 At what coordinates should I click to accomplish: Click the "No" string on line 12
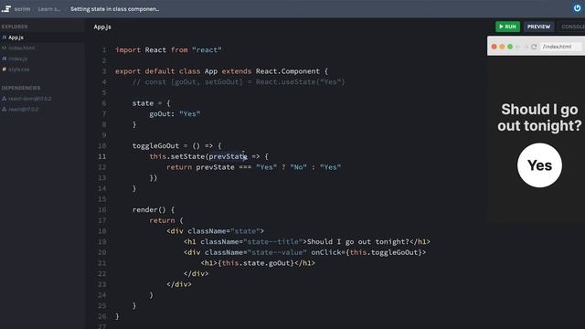tap(298, 167)
